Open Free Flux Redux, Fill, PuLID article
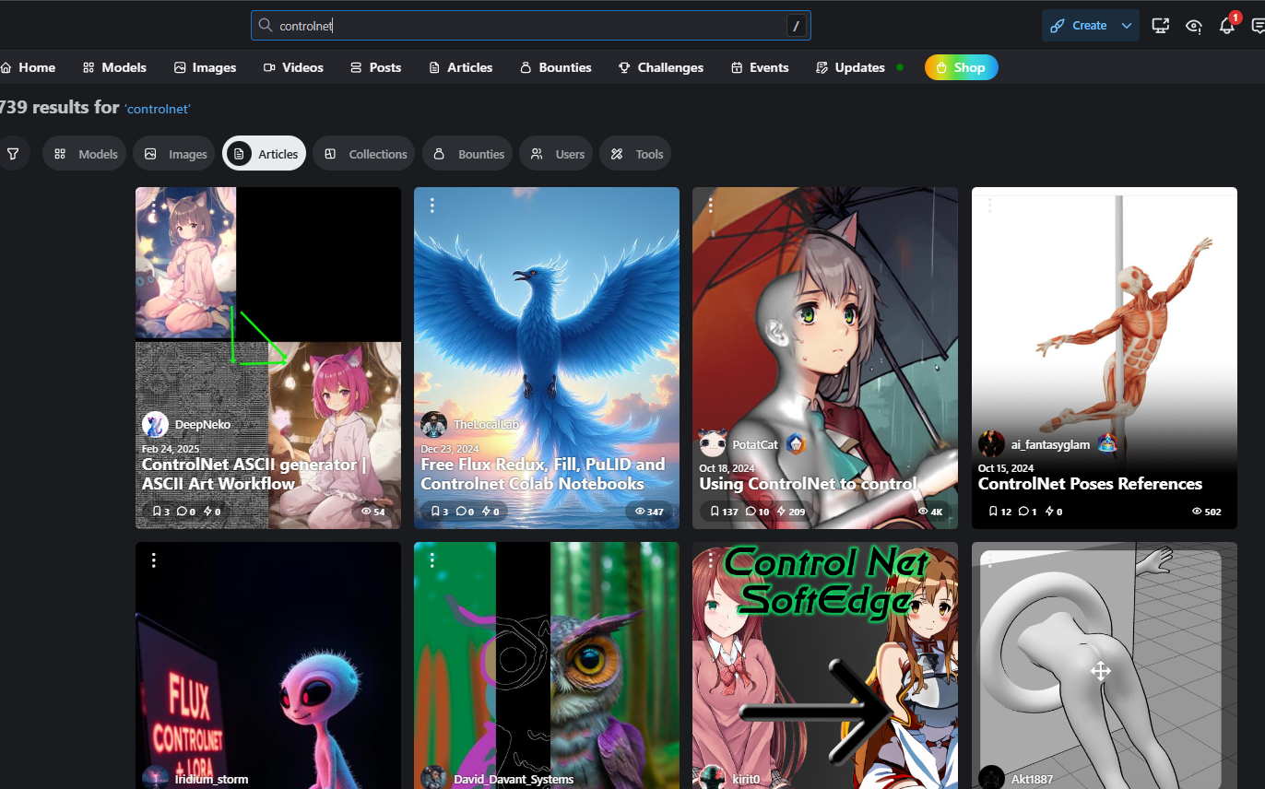Viewport: 1265px width, 789px height. tap(543, 474)
